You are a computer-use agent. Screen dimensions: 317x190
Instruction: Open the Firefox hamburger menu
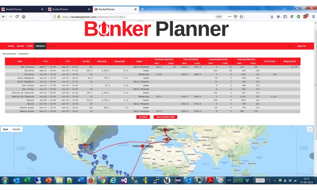313,16
